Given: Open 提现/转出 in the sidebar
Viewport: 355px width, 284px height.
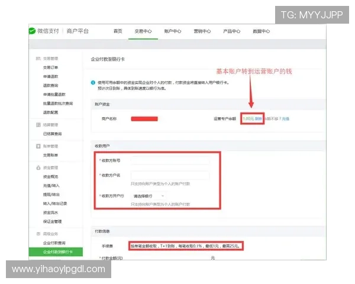Looking at the screenshot, I should tap(51, 195).
